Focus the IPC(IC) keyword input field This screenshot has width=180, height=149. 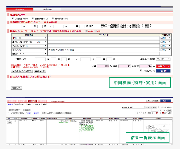tap(104, 38)
